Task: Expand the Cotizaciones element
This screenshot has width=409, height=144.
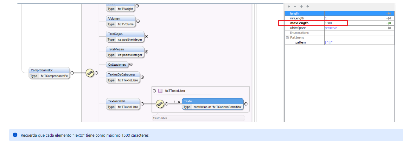Action: (131, 64)
